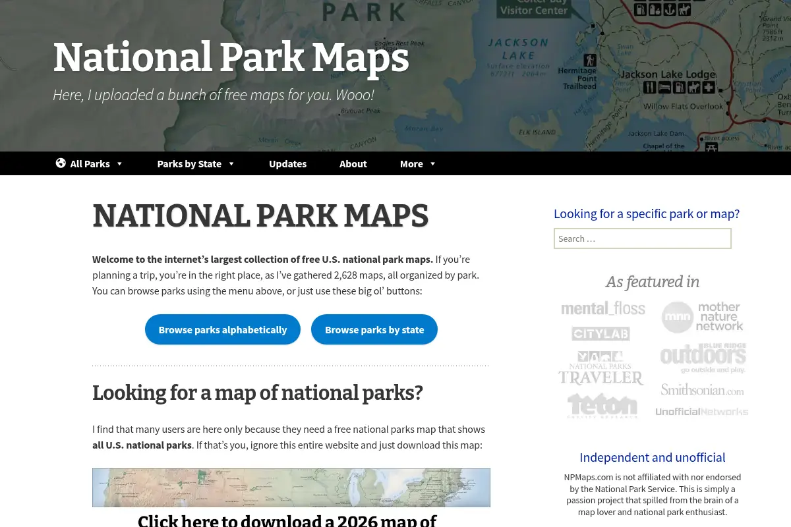This screenshot has height=527, width=791.
Task: Click the Independent and unofficial heading
Action: [x=653, y=457]
